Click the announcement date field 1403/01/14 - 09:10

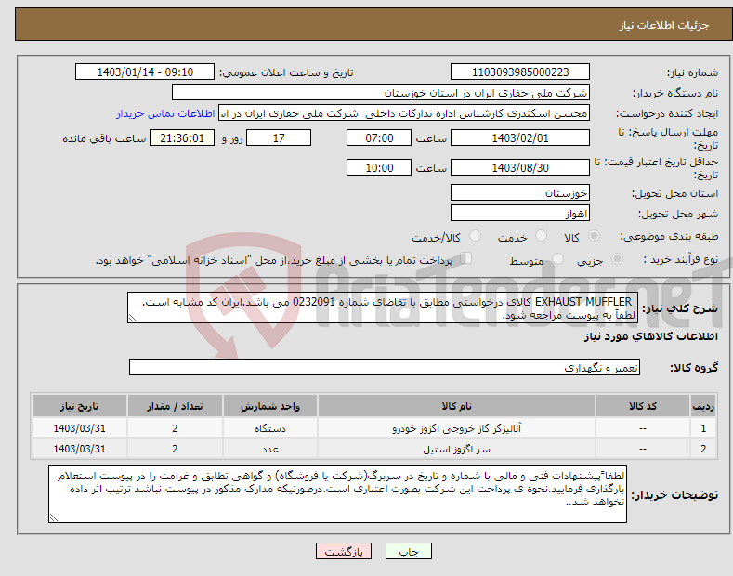[145, 72]
